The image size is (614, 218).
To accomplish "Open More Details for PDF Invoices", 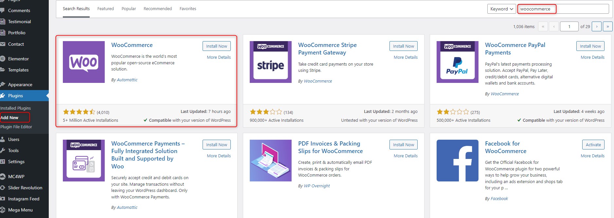I will [406, 156].
